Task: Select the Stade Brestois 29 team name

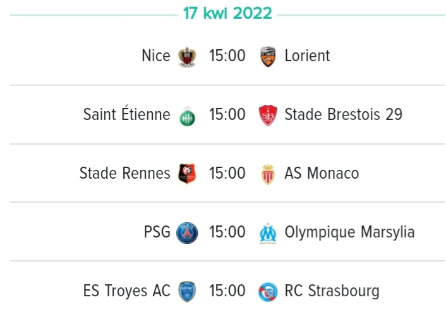Action: coord(343,114)
